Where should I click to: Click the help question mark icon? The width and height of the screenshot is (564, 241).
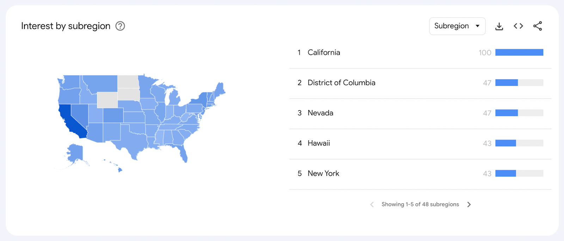click(120, 26)
